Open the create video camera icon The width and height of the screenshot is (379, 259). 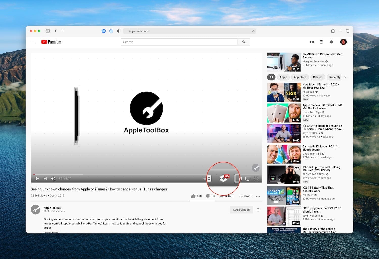point(312,42)
